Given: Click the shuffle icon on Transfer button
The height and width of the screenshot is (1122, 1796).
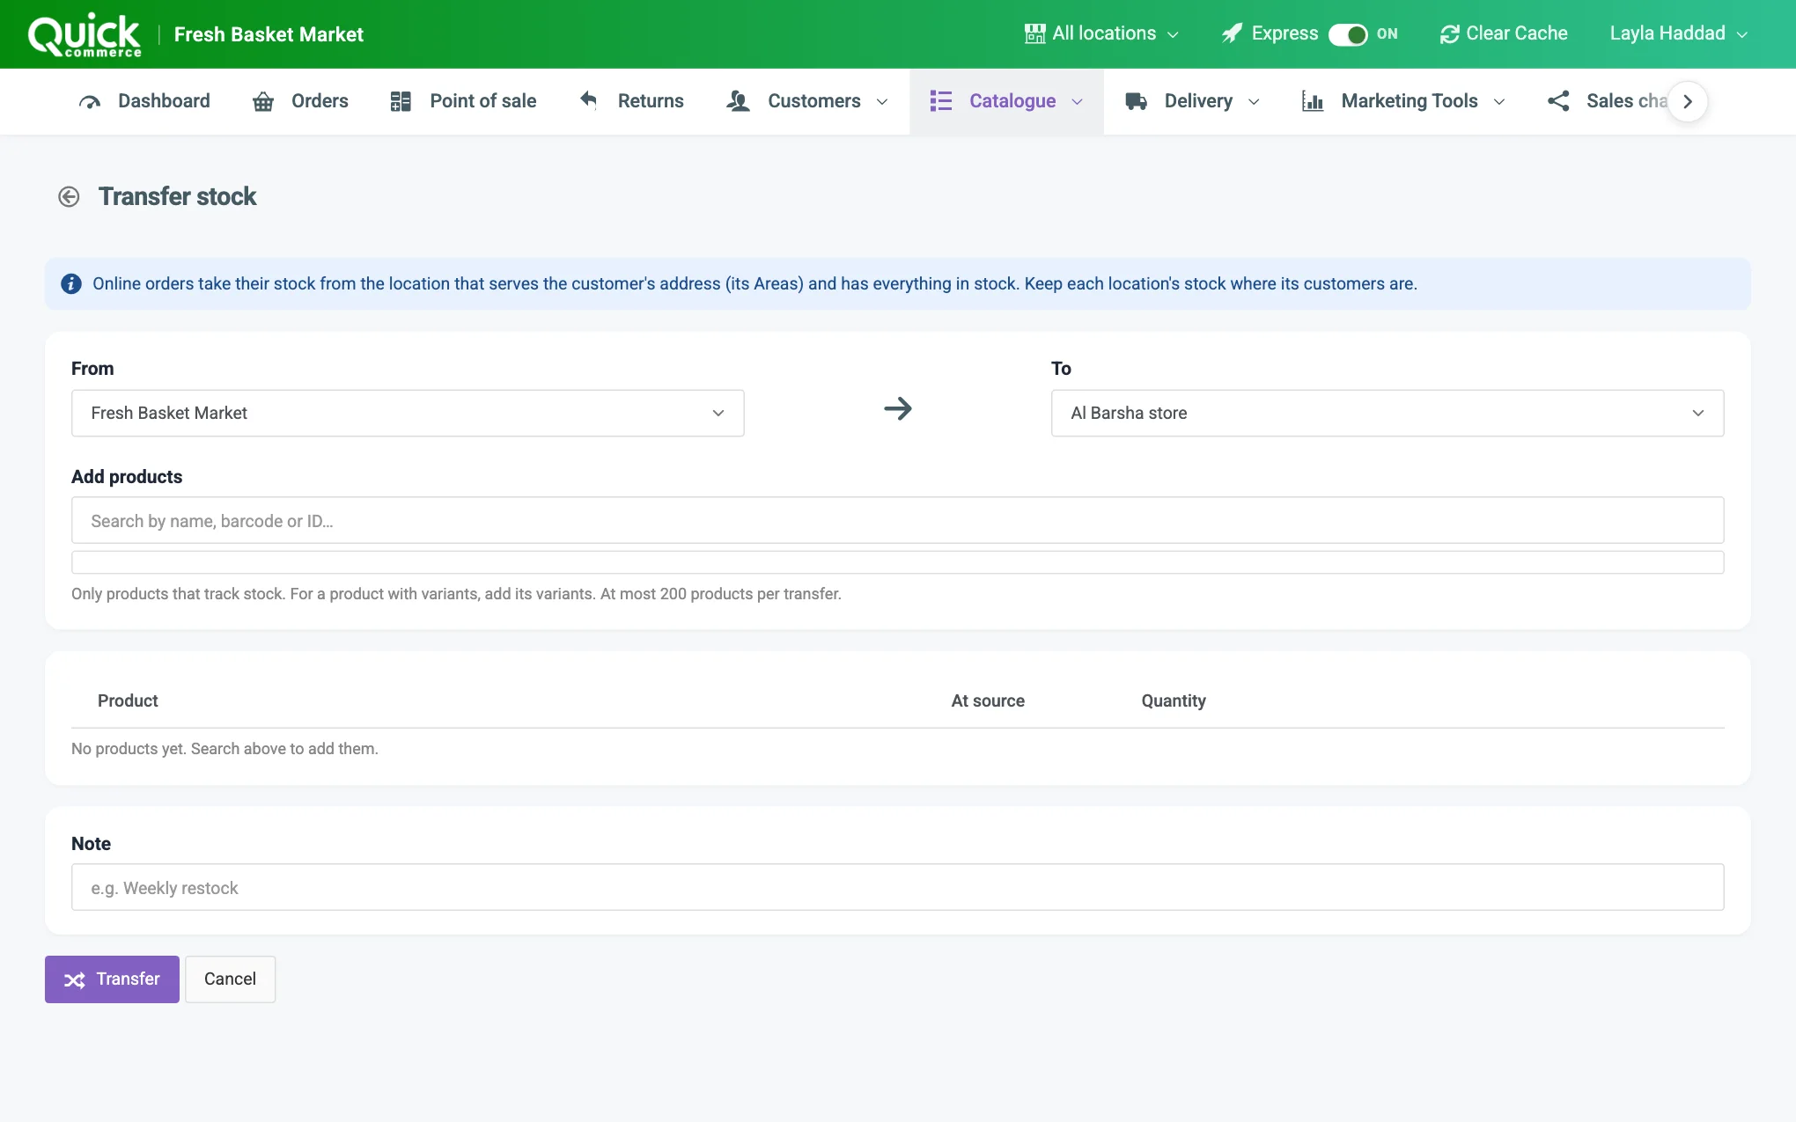Looking at the screenshot, I should (x=75, y=979).
